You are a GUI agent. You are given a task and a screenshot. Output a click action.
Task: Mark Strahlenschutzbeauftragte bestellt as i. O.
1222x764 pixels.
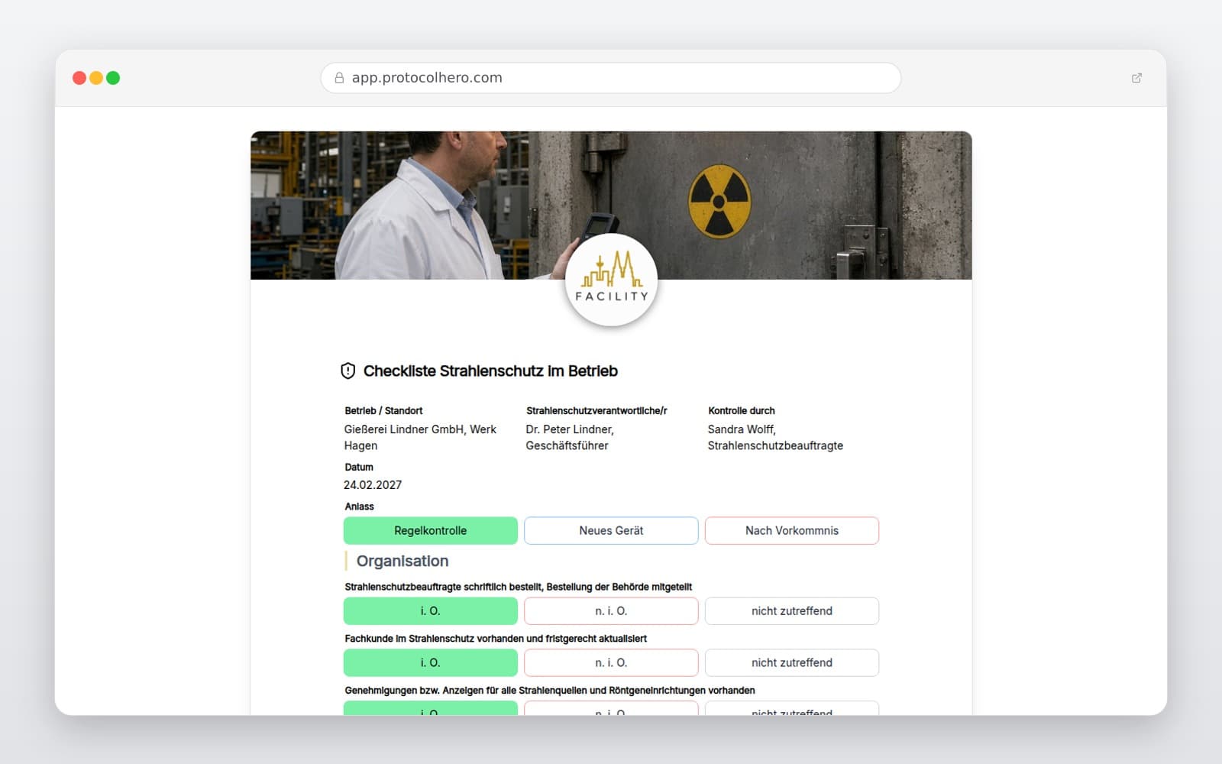(431, 611)
